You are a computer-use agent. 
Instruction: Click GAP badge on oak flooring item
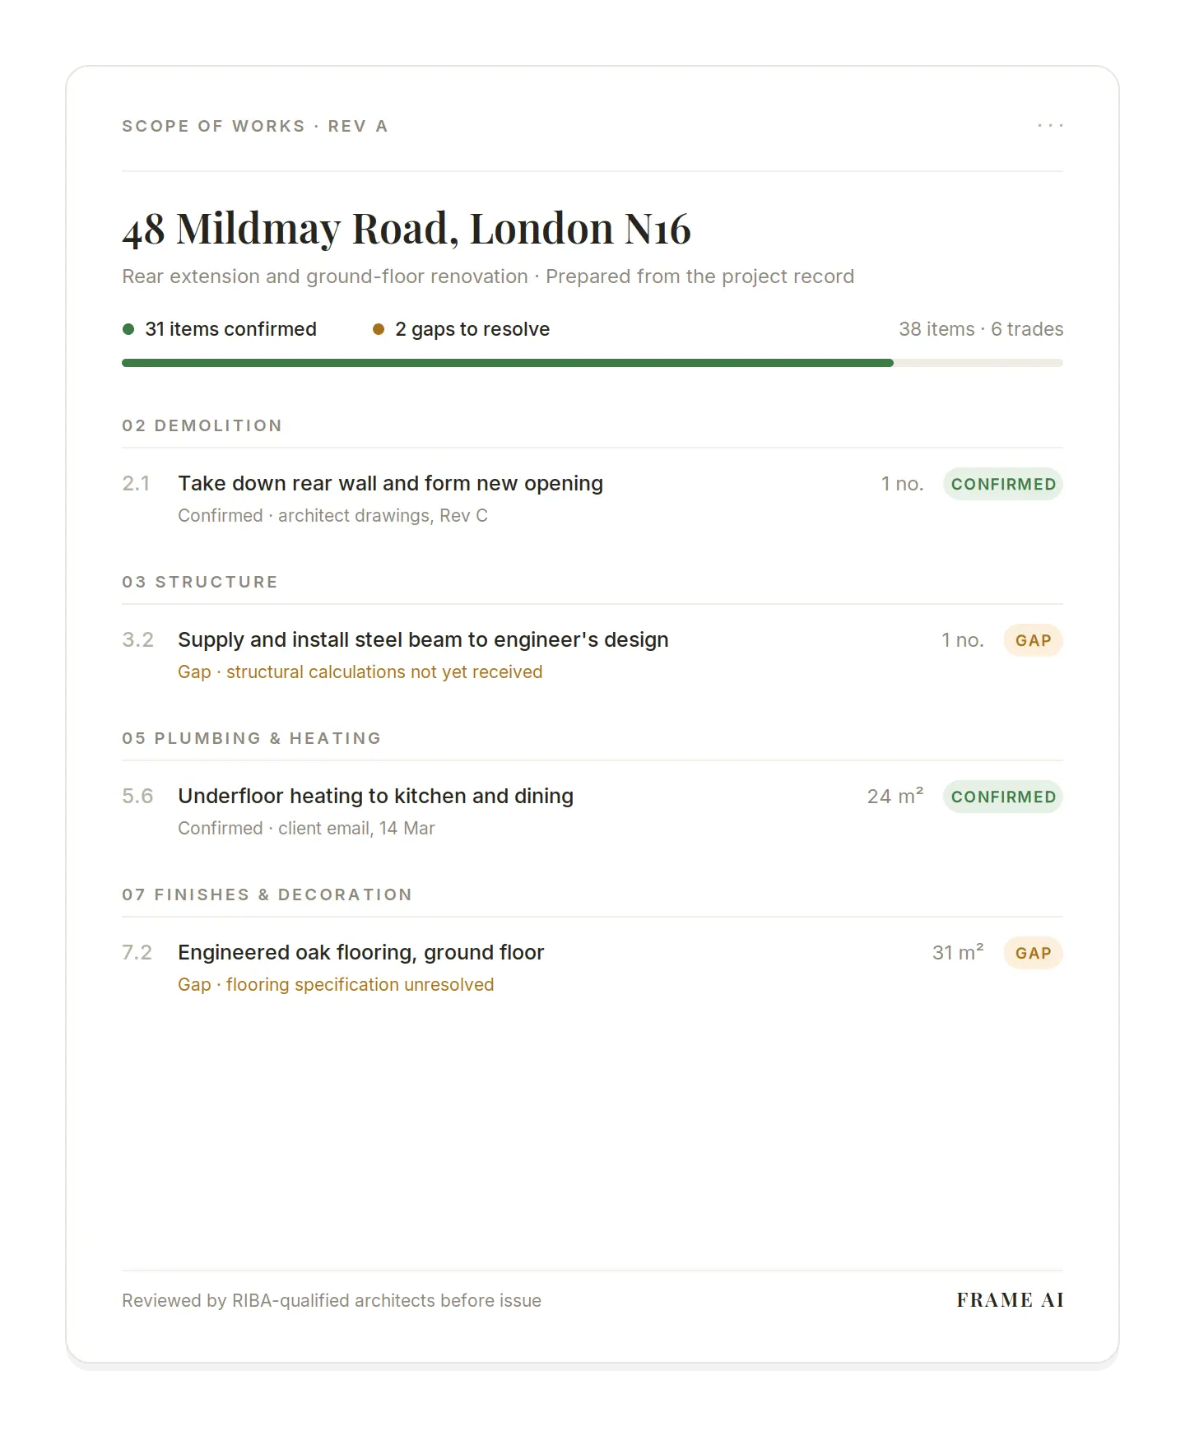(x=1034, y=953)
